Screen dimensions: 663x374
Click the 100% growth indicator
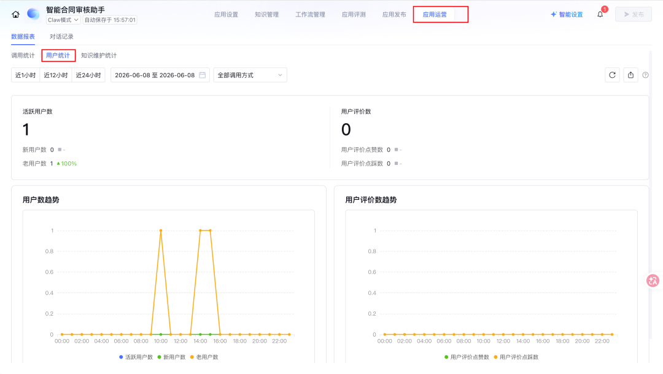(x=67, y=163)
